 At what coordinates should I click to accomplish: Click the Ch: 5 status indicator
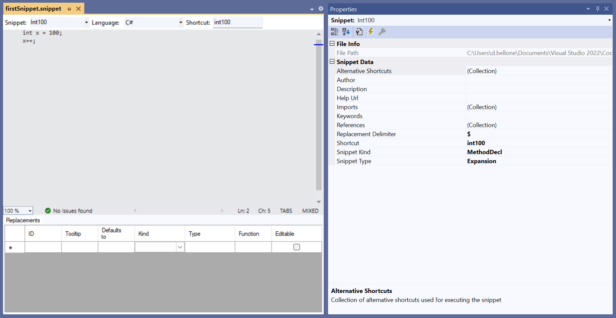point(264,211)
